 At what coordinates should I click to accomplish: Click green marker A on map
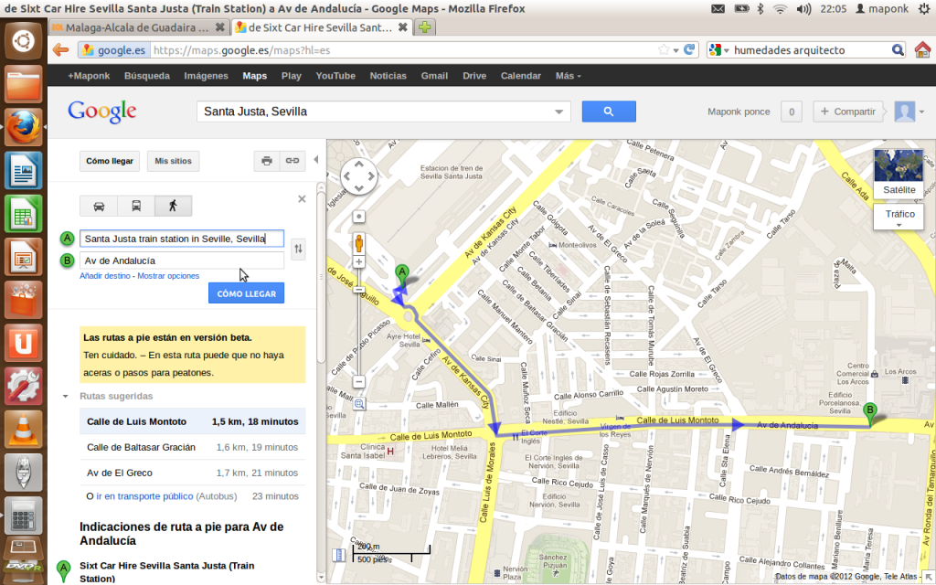click(402, 275)
